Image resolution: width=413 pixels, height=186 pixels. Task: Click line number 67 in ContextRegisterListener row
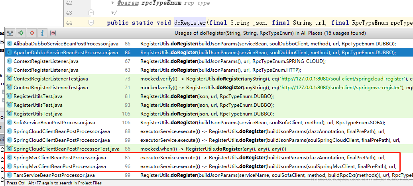[128, 61]
